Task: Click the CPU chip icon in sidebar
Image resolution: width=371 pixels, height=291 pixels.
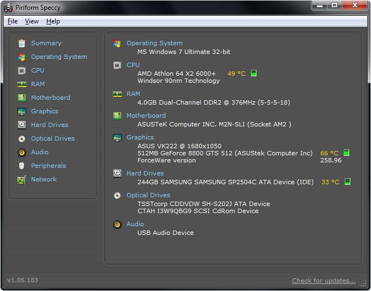Action: (22, 70)
